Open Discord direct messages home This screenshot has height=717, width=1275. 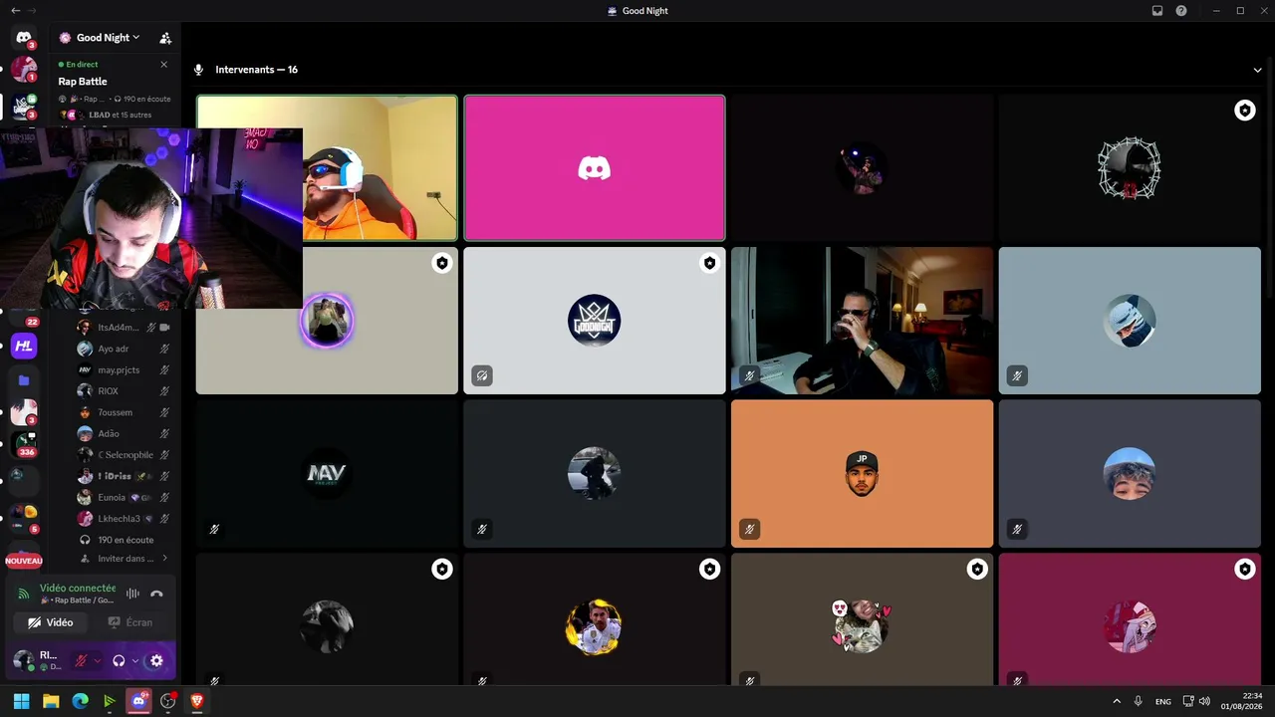click(24, 37)
